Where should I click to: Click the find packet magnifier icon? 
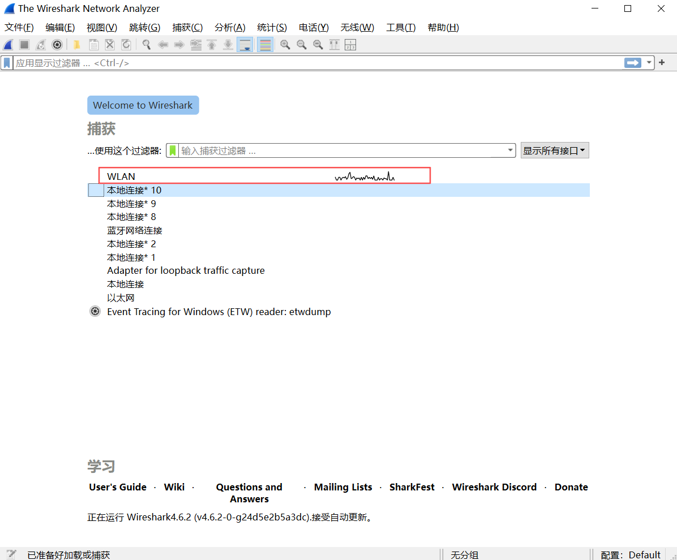(x=147, y=45)
